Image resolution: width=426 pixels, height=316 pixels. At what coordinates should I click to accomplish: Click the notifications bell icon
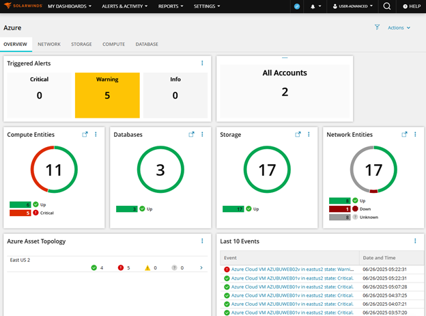coord(313,6)
